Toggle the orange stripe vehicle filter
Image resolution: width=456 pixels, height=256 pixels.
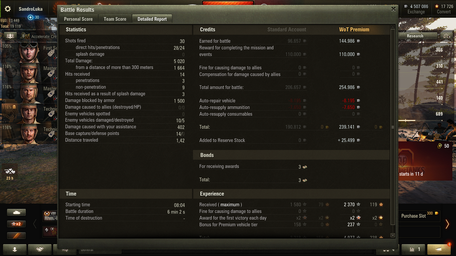click(16, 236)
